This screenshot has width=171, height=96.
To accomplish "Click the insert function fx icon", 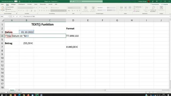I will click(20, 17).
